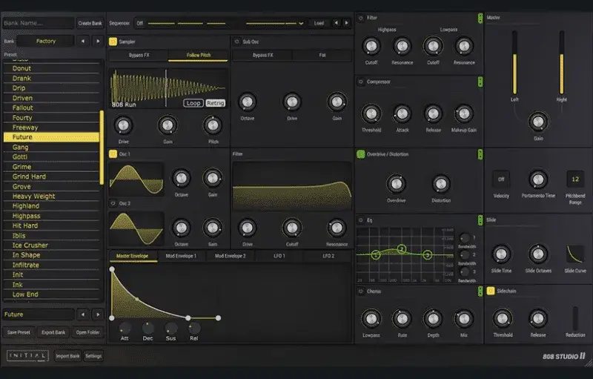Click the Eq reorder handle

[480, 220]
